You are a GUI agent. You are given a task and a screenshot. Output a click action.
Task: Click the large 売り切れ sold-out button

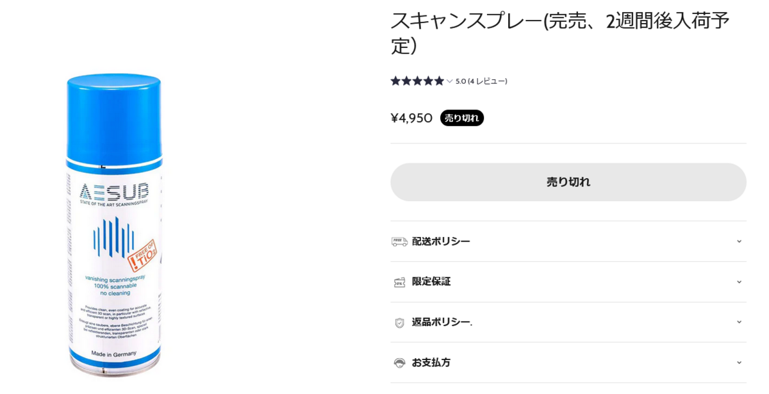coord(568,182)
